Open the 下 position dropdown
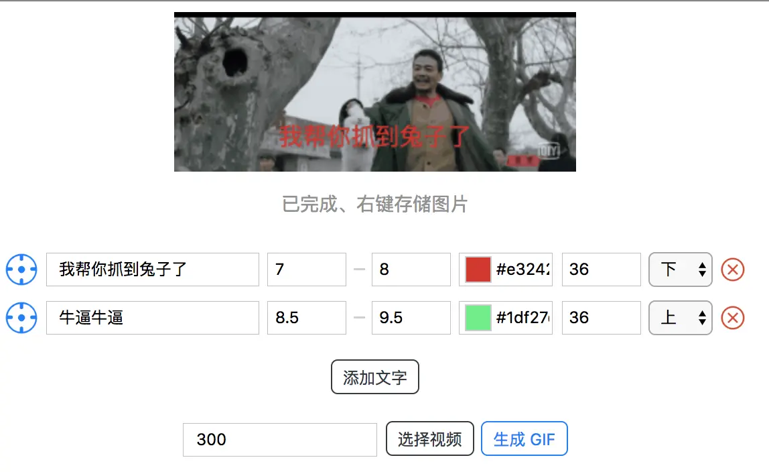Screen dimensions: 769x472 [680, 270]
